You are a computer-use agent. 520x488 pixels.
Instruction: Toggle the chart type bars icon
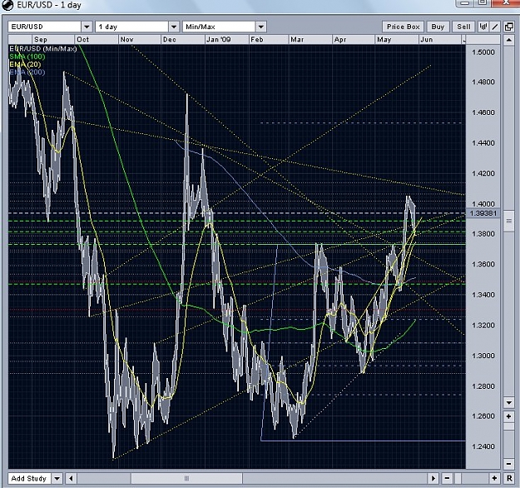pyautogui.click(x=483, y=27)
